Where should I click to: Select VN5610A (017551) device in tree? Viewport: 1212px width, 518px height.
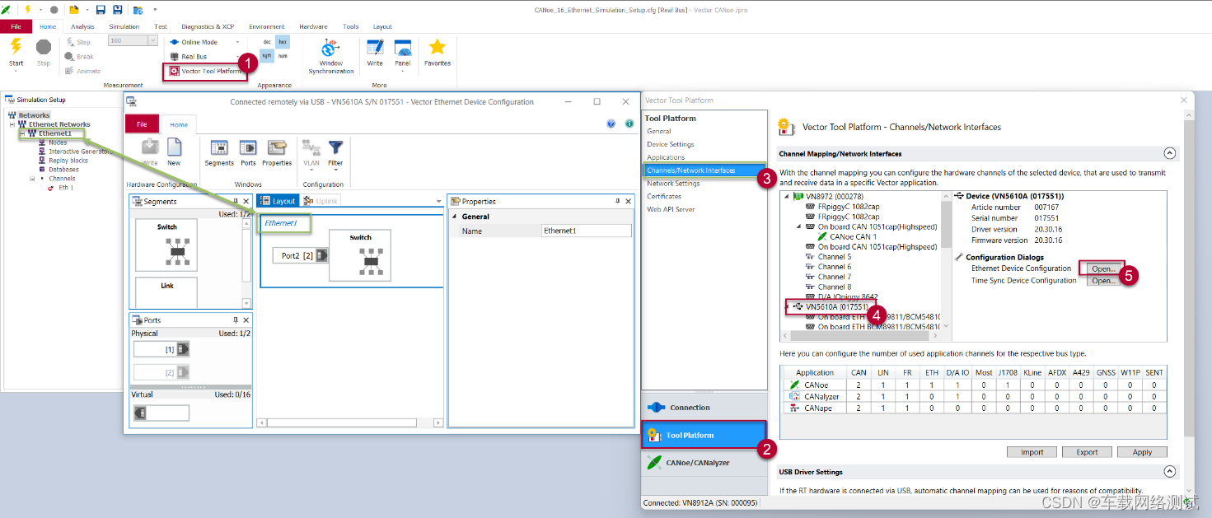pyautogui.click(x=836, y=306)
